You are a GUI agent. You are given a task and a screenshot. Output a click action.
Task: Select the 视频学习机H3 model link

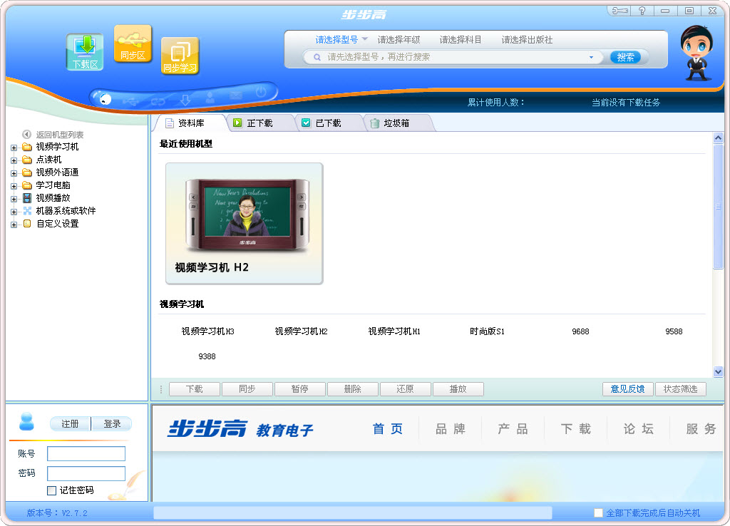[207, 331]
